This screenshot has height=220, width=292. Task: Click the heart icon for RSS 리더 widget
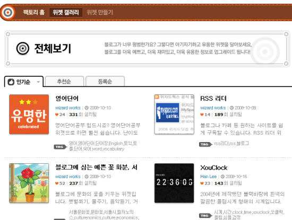coord(202,115)
